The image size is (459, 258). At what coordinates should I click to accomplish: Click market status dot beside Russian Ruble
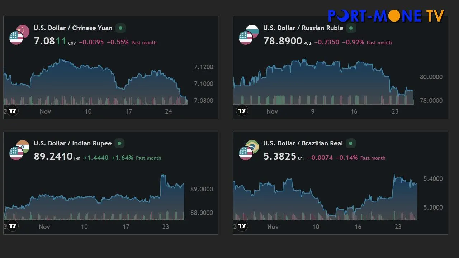[x=351, y=28]
